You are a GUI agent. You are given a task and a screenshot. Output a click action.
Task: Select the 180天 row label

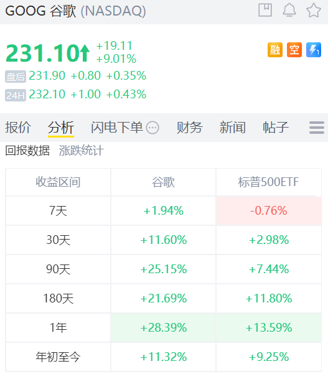[x=58, y=298]
